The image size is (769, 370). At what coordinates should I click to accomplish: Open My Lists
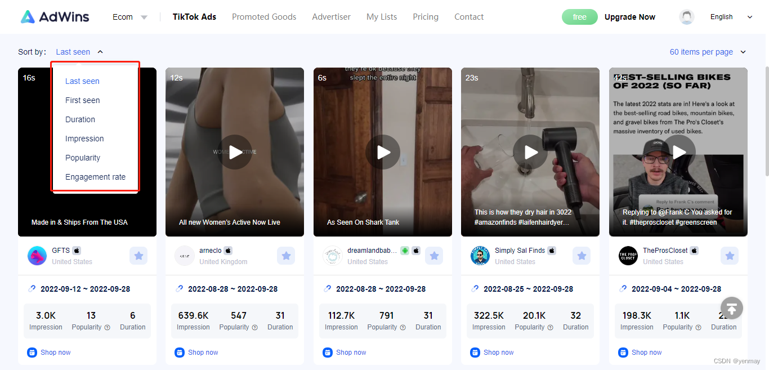382,17
